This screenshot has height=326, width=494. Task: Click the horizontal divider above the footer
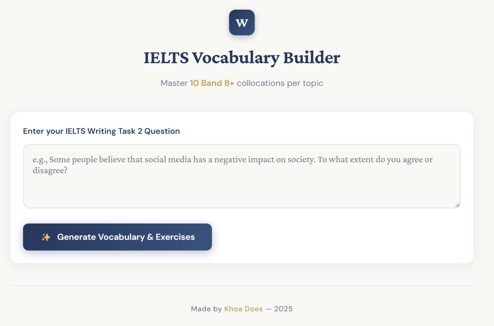(241, 285)
